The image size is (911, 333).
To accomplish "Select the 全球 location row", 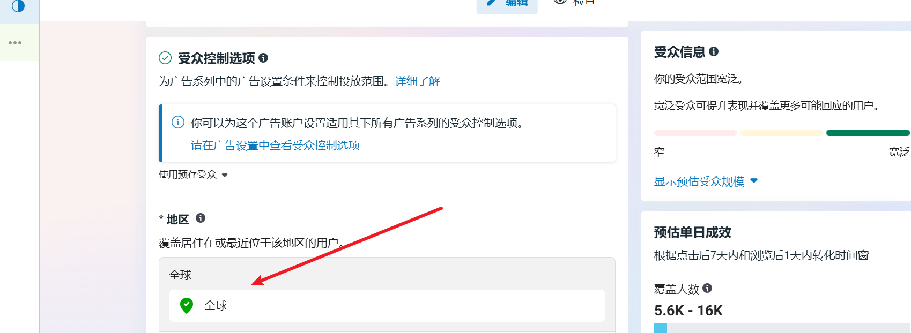I will point(387,306).
